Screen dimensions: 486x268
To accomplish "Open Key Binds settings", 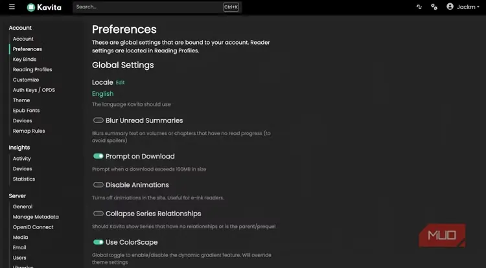I will [25, 59].
